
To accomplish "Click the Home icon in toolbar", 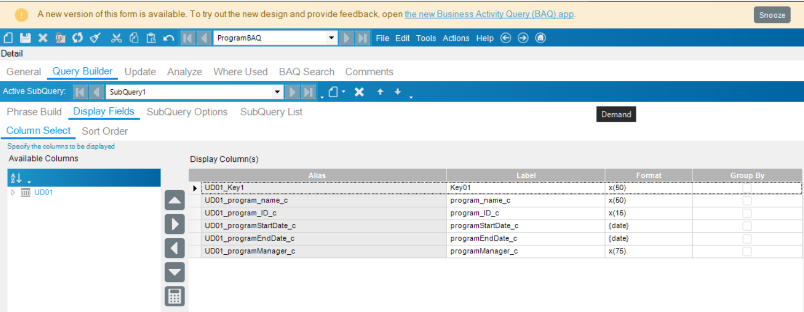I will pyautogui.click(x=540, y=38).
